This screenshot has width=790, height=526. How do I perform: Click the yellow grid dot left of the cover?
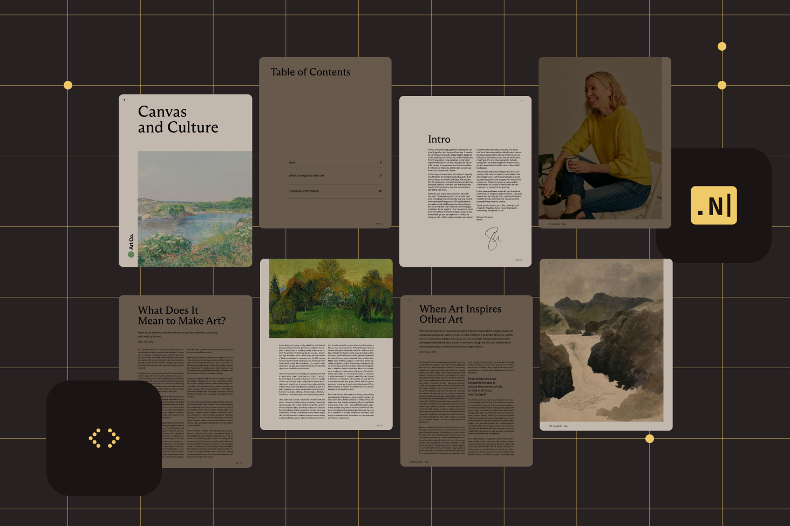68,85
